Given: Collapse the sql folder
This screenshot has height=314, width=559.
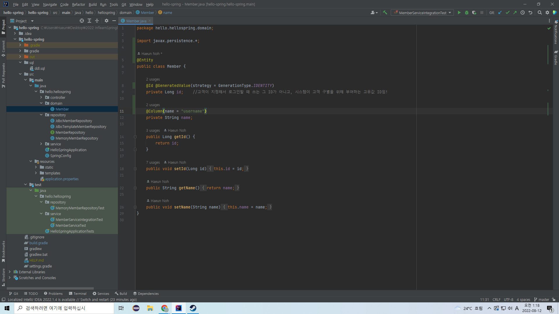Looking at the screenshot, I should pos(20,63).
